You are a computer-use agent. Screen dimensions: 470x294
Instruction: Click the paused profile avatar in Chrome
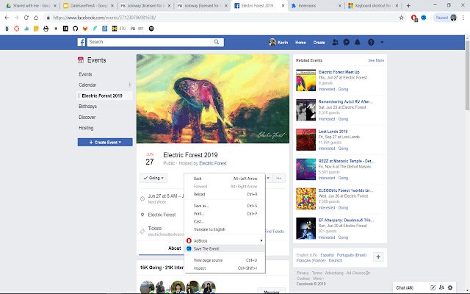454,18
